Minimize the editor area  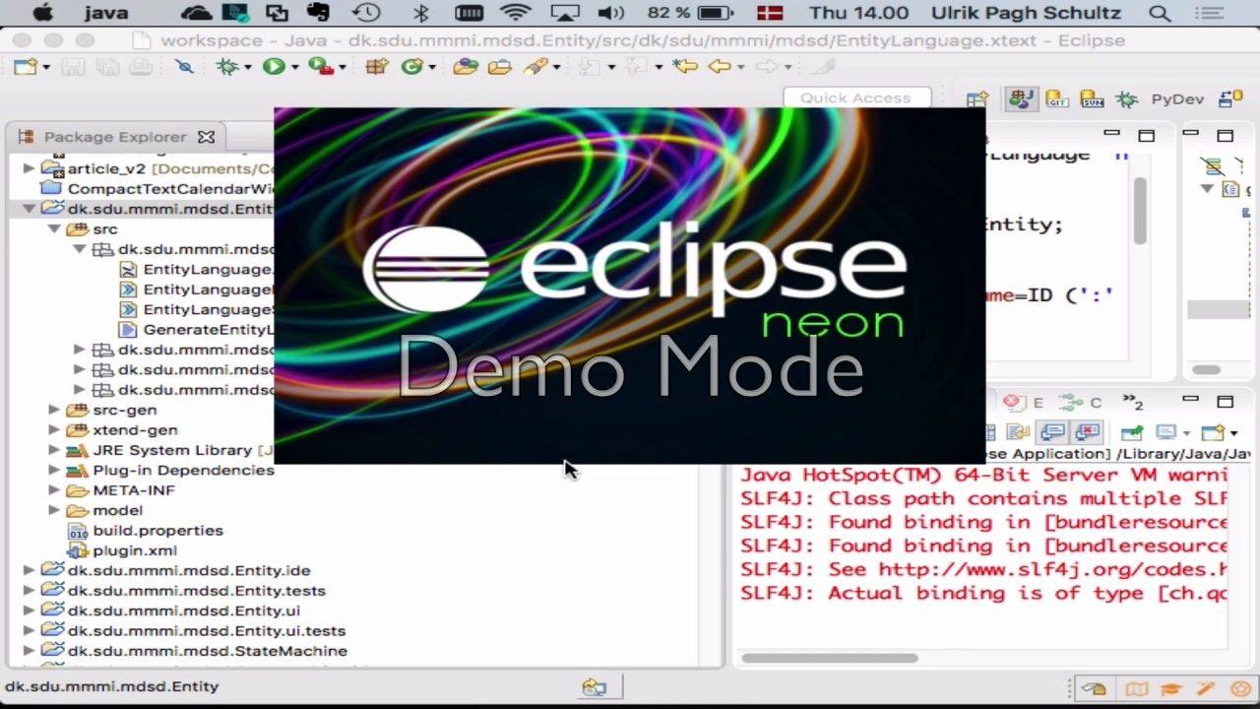[1111, 135]
